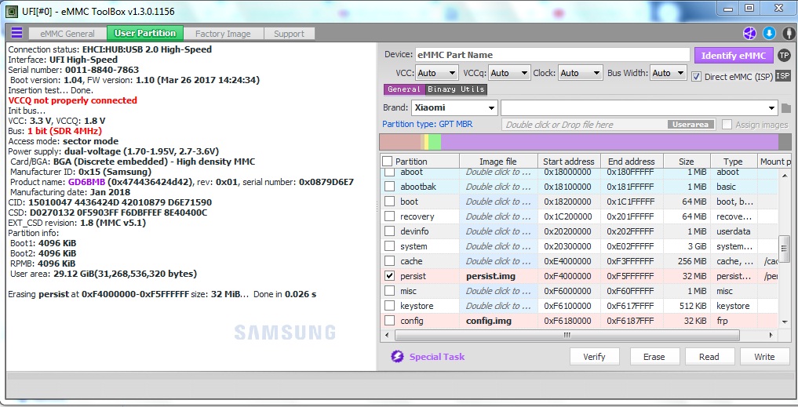The width and height of the screenshot is (798, 407).
Task: Check the keystore partition checkbox
Action: [389, 306]
